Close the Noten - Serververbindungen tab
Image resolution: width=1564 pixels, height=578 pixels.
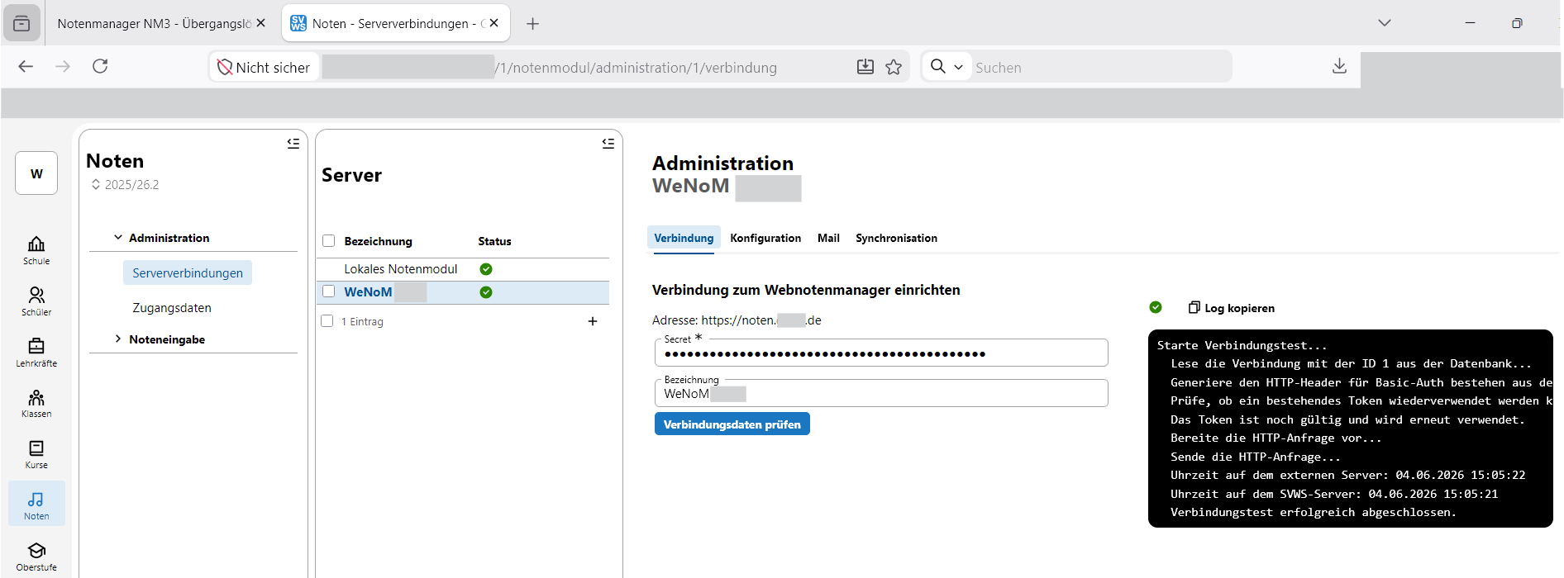point(494,23)
